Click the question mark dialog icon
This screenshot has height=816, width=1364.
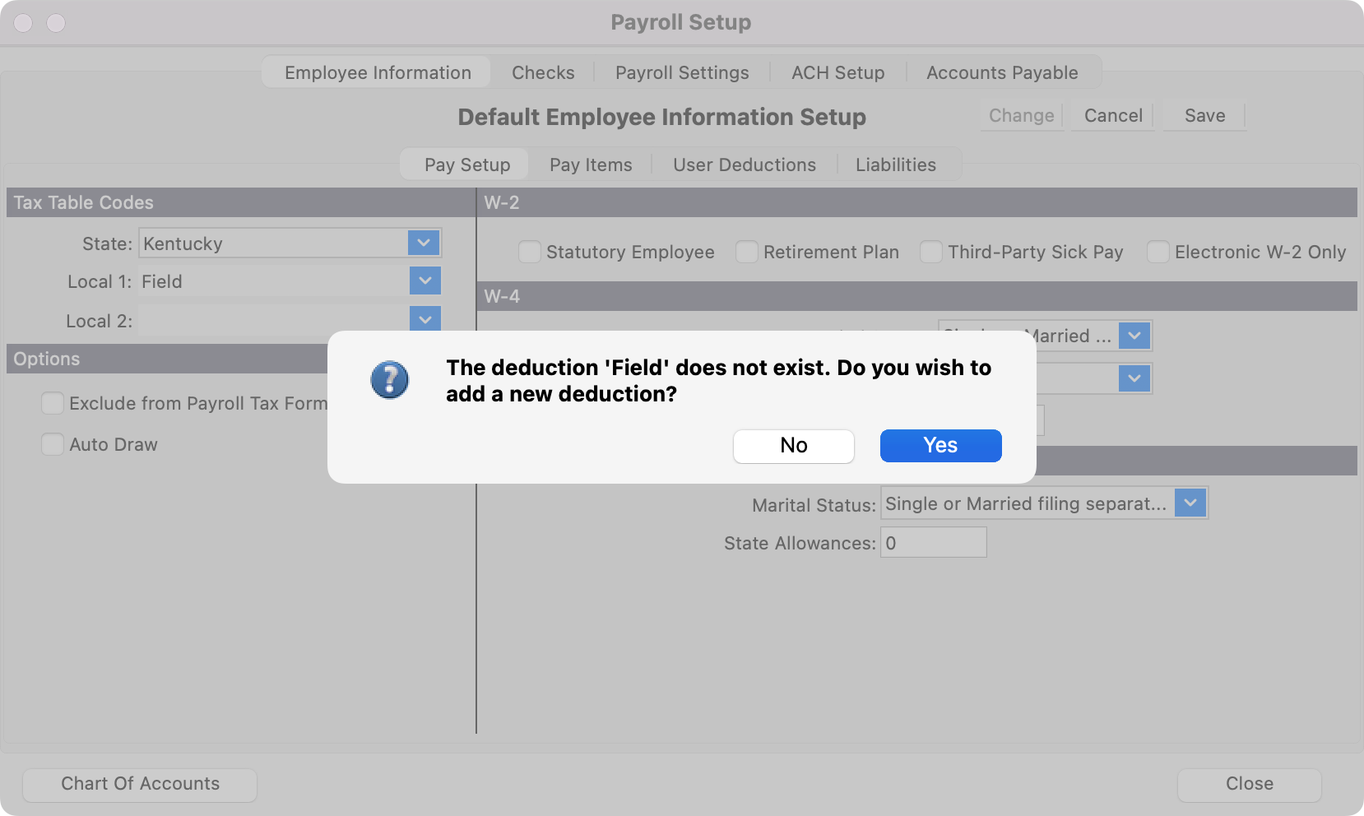(389, 380)
